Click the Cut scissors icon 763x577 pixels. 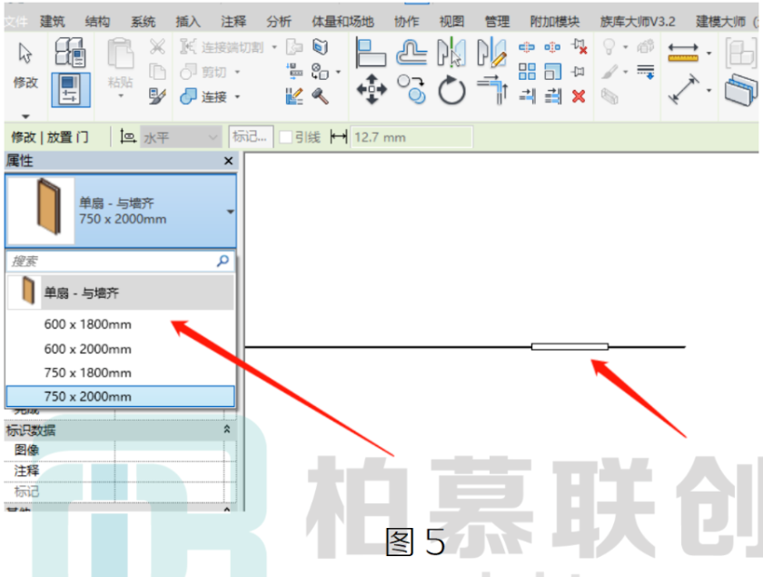[157, 46]
